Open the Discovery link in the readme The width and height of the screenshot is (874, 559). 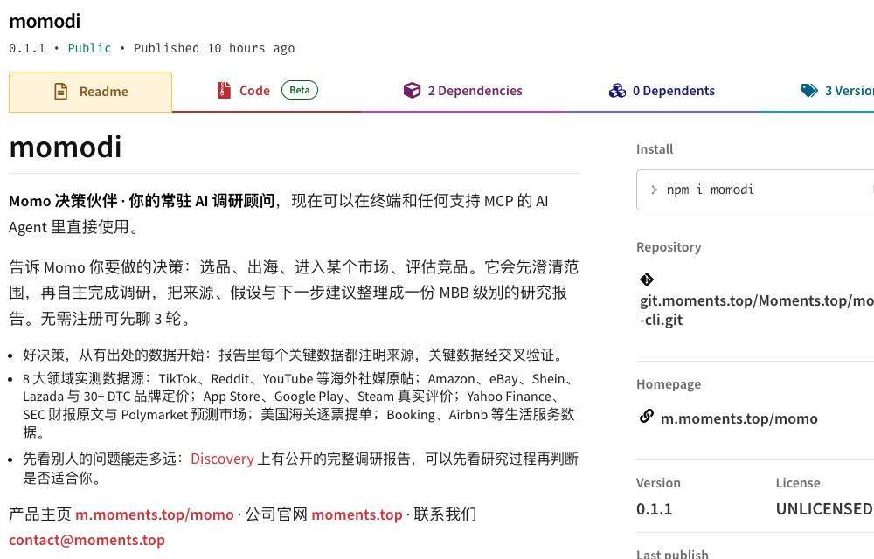[222, 459]
